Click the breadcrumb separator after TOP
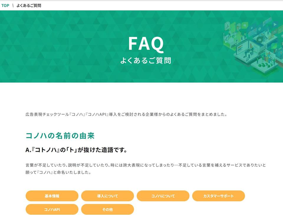The image size is (283, 215). [x=13, y=5]
